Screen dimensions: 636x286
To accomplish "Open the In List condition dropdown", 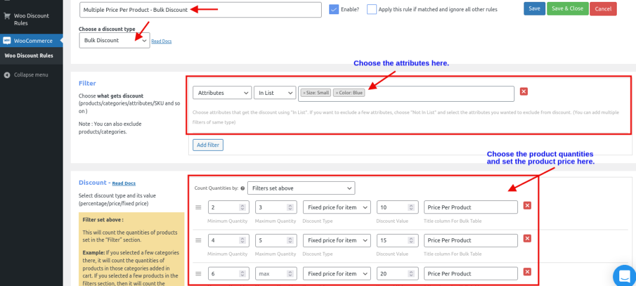I will 275,93.
